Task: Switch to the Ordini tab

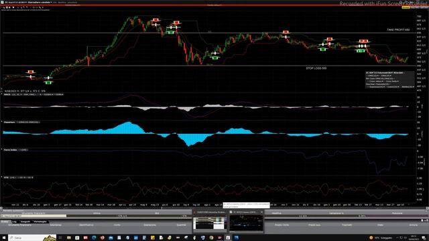Action: coord(5,222)
